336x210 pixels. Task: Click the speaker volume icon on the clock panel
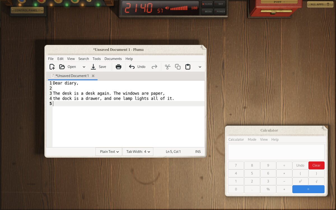pyautogui.click(x=167, y=8)
